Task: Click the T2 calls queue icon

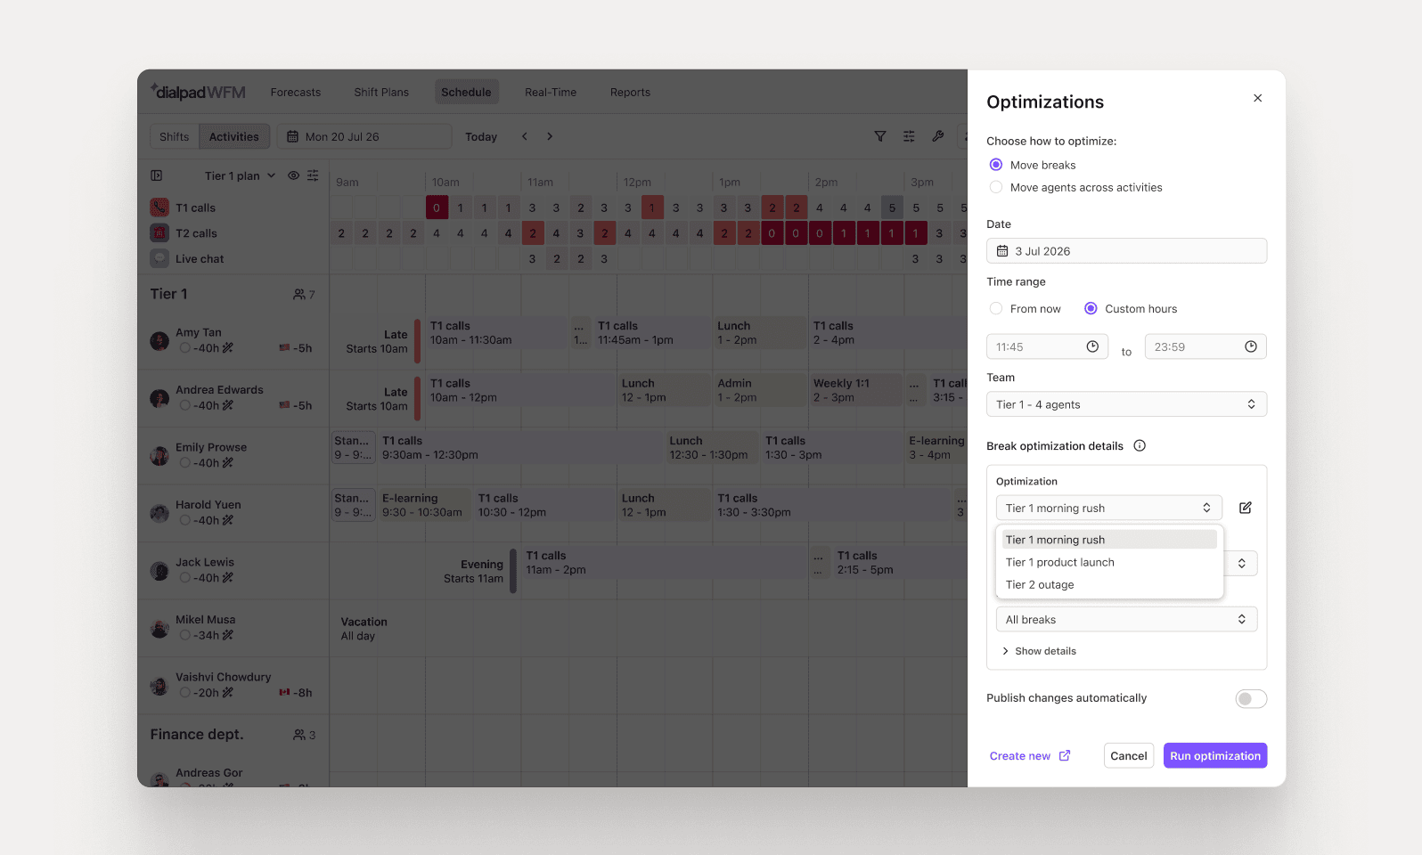Action: 159,233
